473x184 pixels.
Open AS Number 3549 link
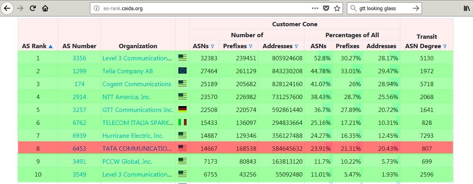click(79, 174)
